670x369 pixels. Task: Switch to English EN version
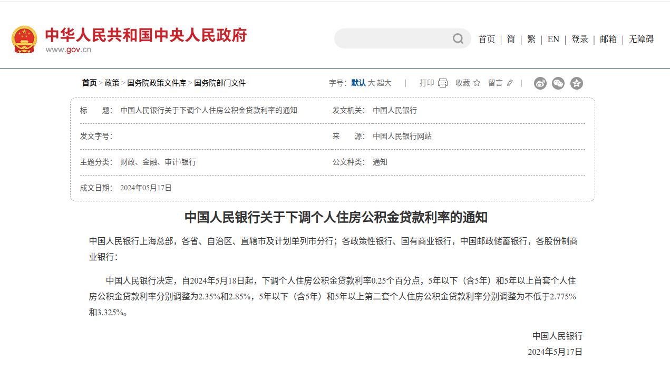point(553,39)
